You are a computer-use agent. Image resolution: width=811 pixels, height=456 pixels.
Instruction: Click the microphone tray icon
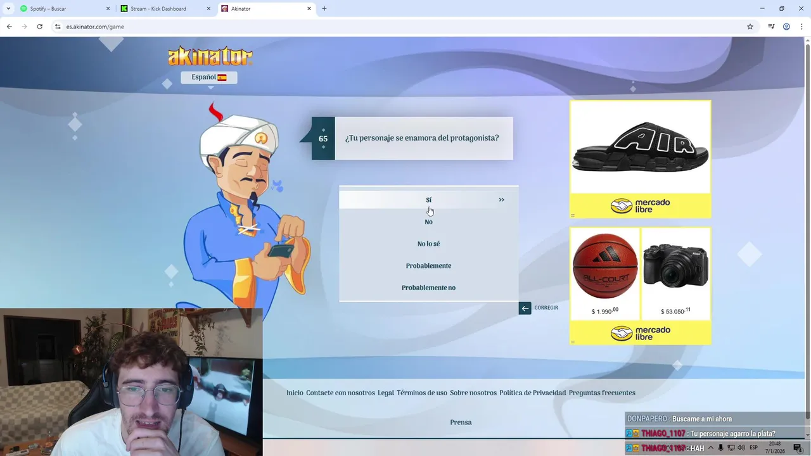pos(720,448)
